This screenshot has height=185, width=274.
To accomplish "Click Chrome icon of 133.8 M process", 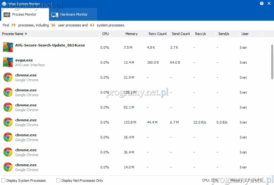I will click(x=8, y=122).
